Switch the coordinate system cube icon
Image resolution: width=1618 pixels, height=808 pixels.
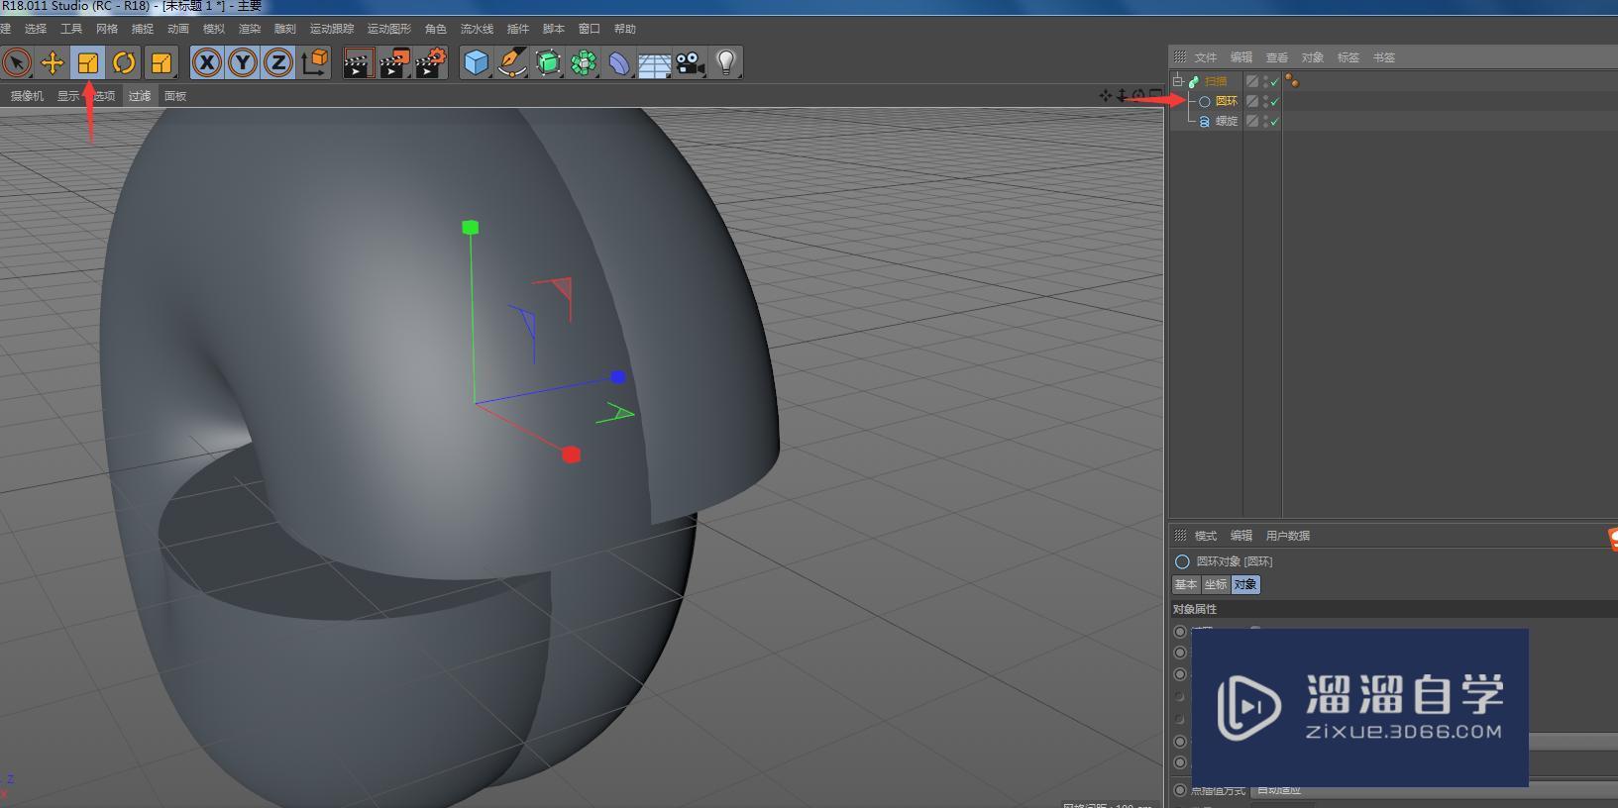click(x=314, y=63)
